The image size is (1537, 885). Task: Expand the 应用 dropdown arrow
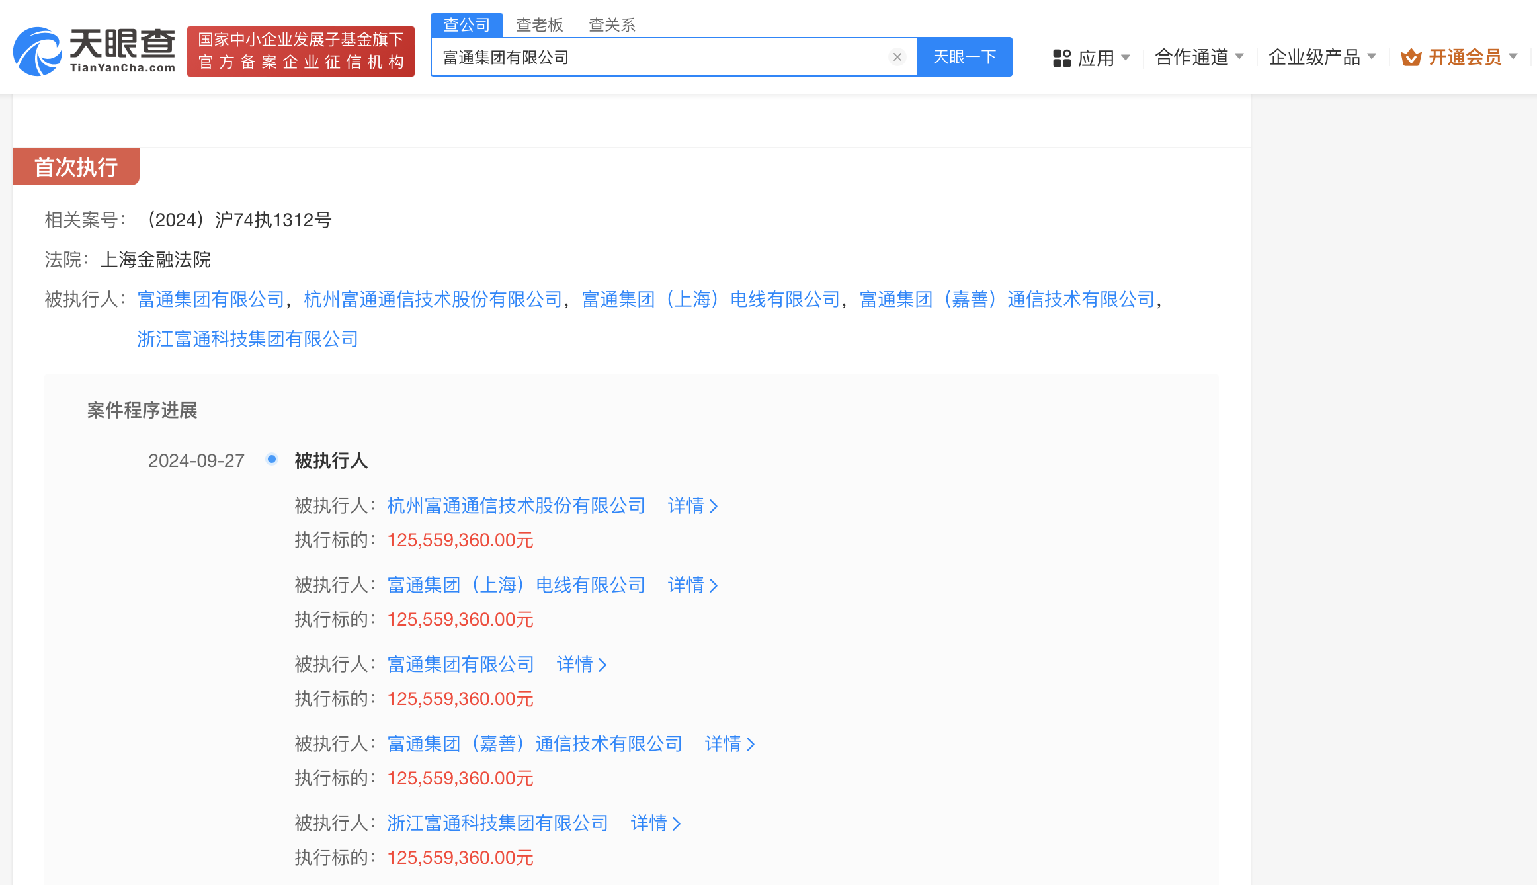[x=1126, y=58]
